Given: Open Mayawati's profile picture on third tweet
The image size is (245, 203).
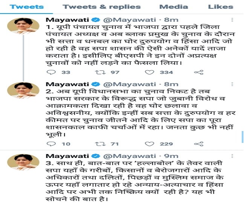Looking at the screenshot, I should tap(23, 162).
